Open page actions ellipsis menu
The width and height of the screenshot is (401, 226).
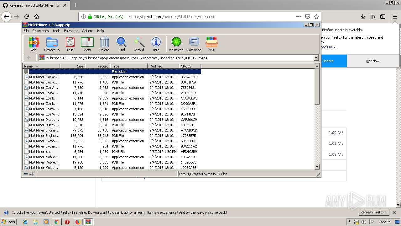click(x=299, y=17)
